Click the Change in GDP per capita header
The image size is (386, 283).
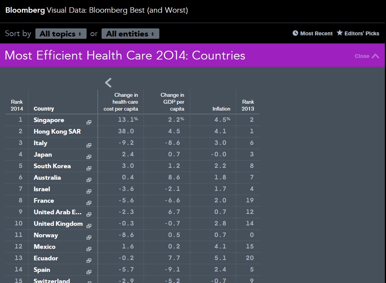[172, 102]
